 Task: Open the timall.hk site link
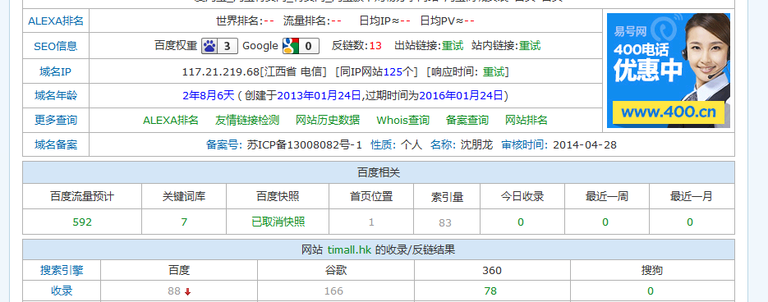(x=350, y=249)
